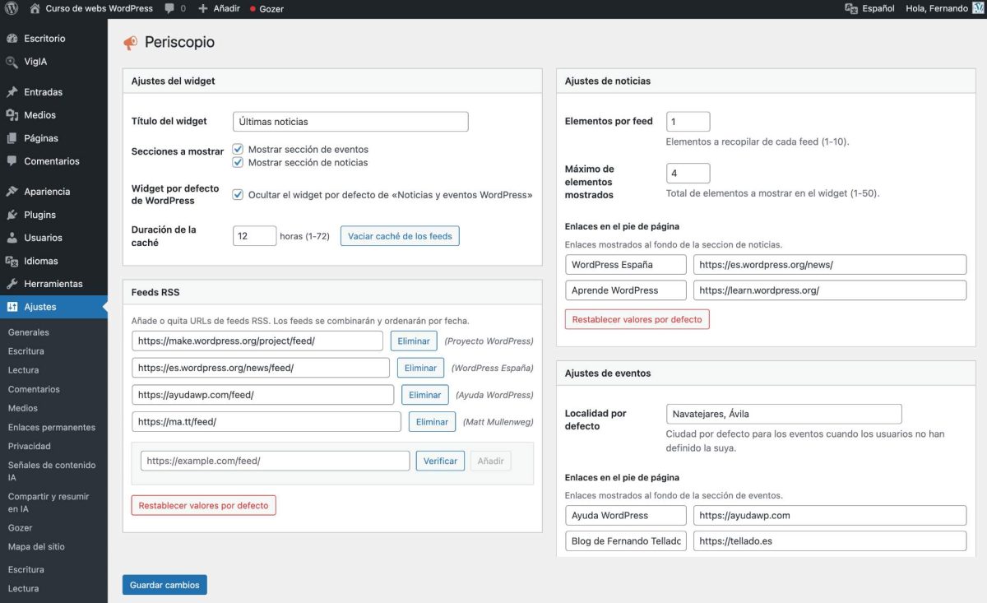This screenshot has height=603, width=987.
Task: Open Generales settings submenu
Action: pos(29,332)
